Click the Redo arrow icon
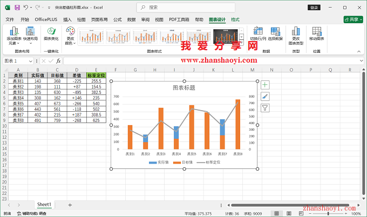This screenshot has height=217, width=367. tap(37, 8)
